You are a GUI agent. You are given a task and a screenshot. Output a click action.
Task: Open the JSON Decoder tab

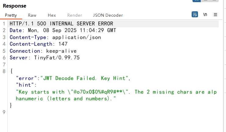pyautogui.click(x=108, y=15)
